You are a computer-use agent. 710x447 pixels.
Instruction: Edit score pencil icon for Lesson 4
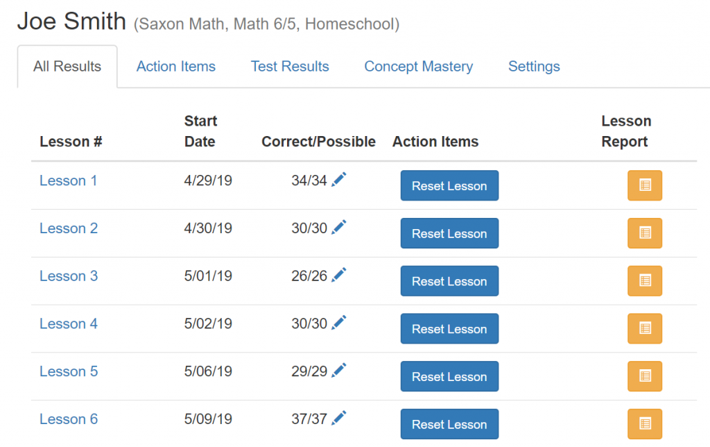point(338,323)
